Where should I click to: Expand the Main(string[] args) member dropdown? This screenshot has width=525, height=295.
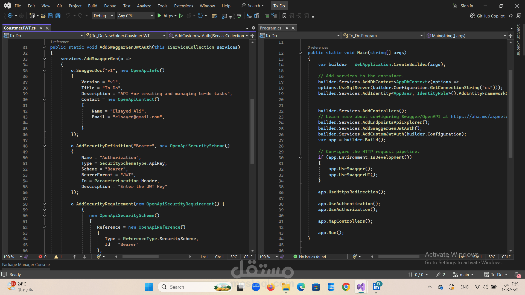click(x=505, y=36)
